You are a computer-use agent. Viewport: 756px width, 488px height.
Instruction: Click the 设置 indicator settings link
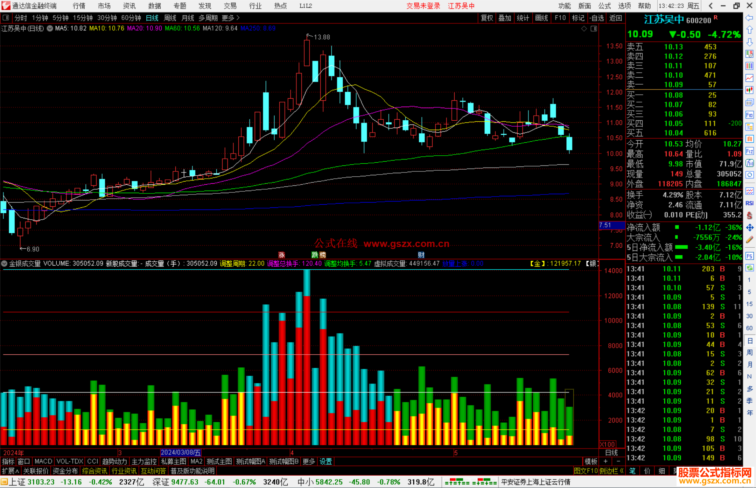point(325,461)
